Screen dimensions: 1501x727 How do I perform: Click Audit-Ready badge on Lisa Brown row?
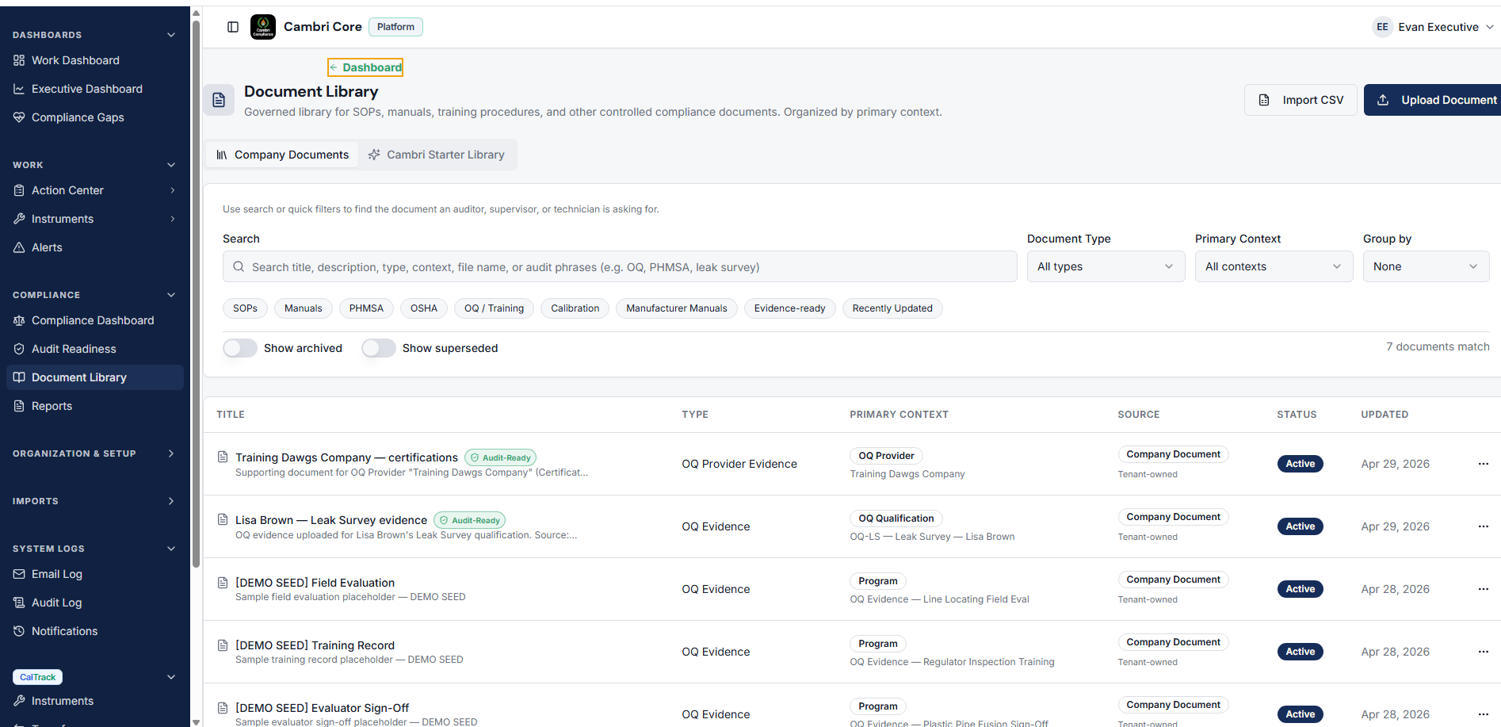(x=470, y=521)
